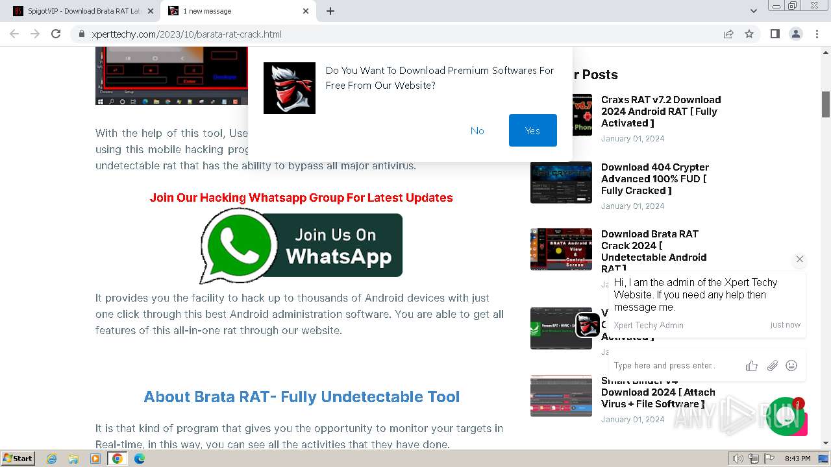Screen dimensions: 831x467
Task: Click the January 01, 2024 date under Craxs RAT
Action: coord(632,138)
